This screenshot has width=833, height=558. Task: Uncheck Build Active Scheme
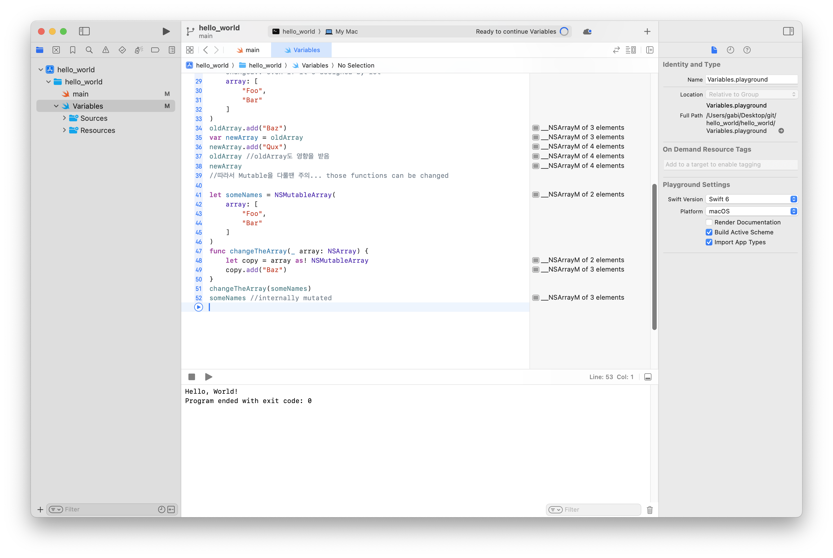click(x=709, y=232)
